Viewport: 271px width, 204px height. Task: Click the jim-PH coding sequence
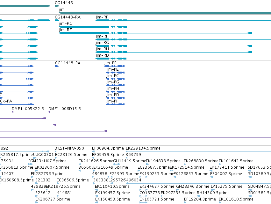115,92
